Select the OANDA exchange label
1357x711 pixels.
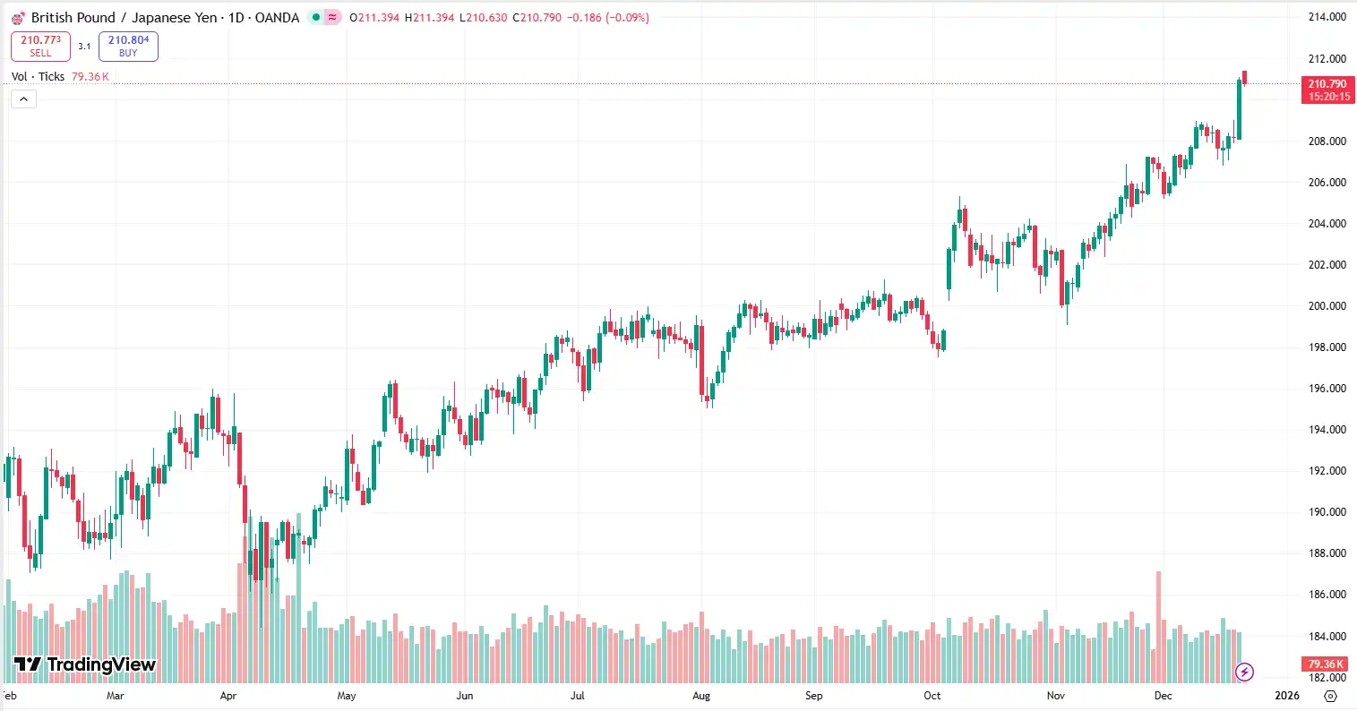(x=276, y=17)
